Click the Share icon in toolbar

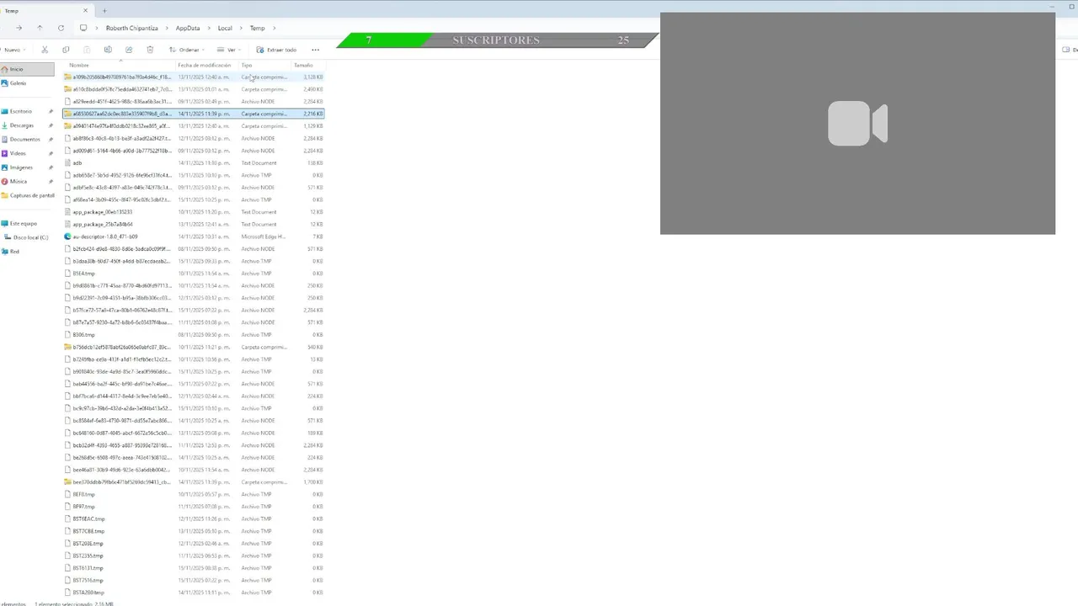[129, 50]
